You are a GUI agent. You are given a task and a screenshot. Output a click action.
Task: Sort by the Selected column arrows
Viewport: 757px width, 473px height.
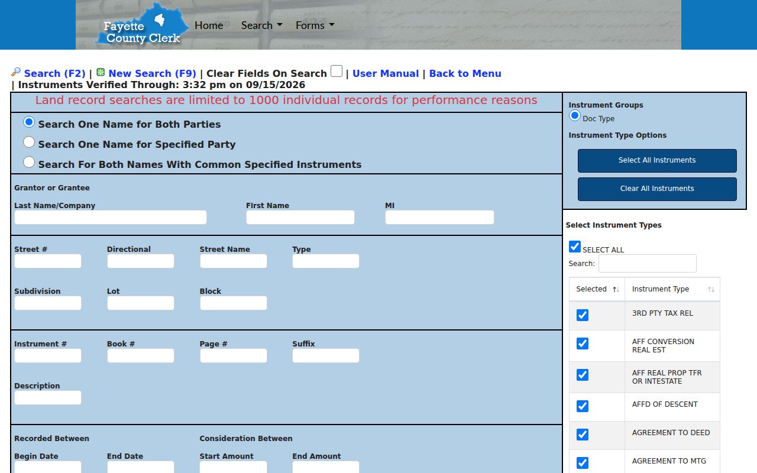click(x=616, y=289)
